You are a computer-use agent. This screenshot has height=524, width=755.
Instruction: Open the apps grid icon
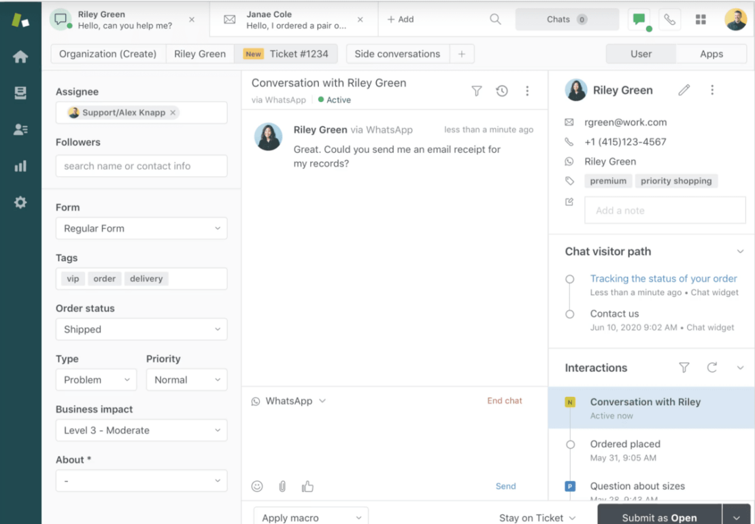click(x=701, y=19)
